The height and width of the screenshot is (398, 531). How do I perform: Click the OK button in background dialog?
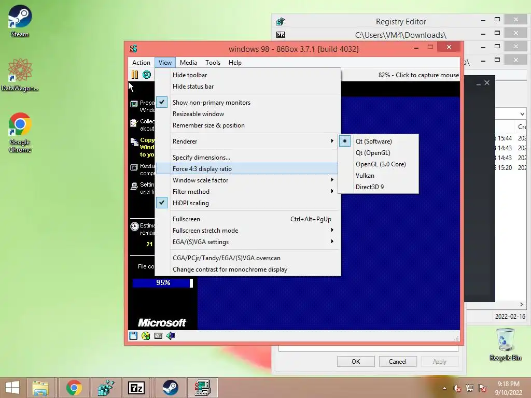356,361
